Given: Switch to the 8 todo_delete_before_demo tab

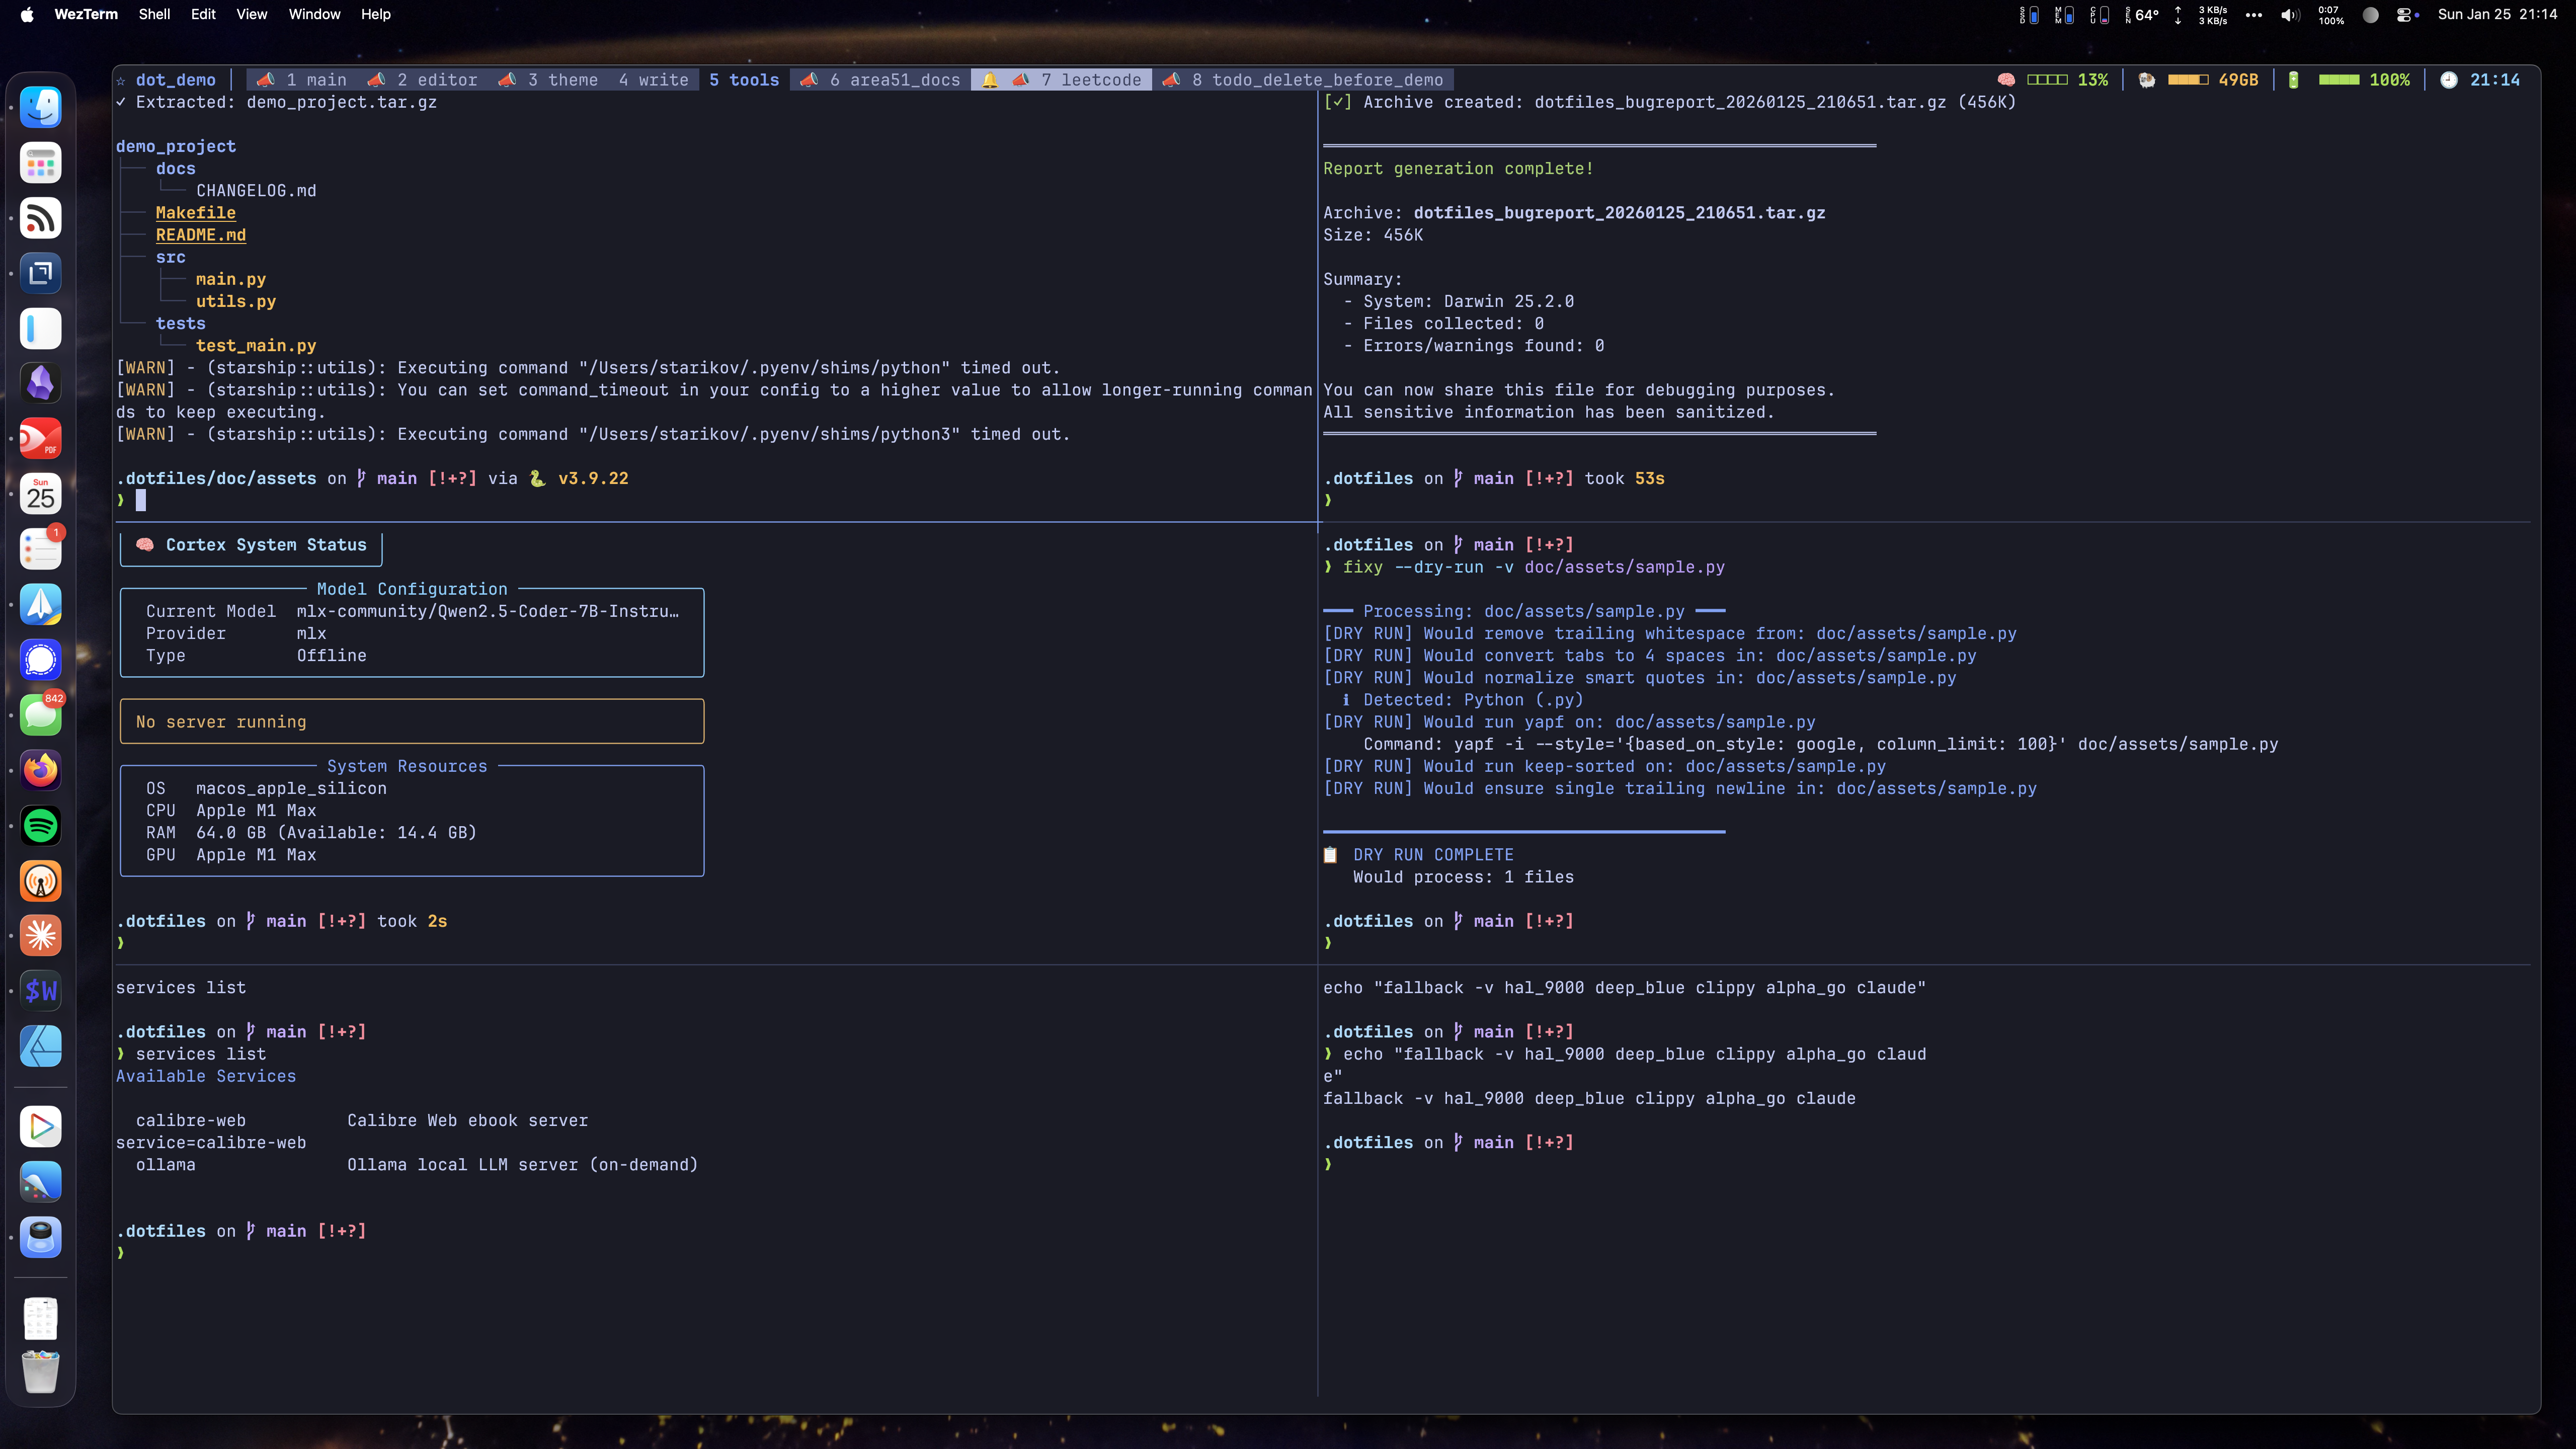Looking at the screenshot, I should [1303, 80].
